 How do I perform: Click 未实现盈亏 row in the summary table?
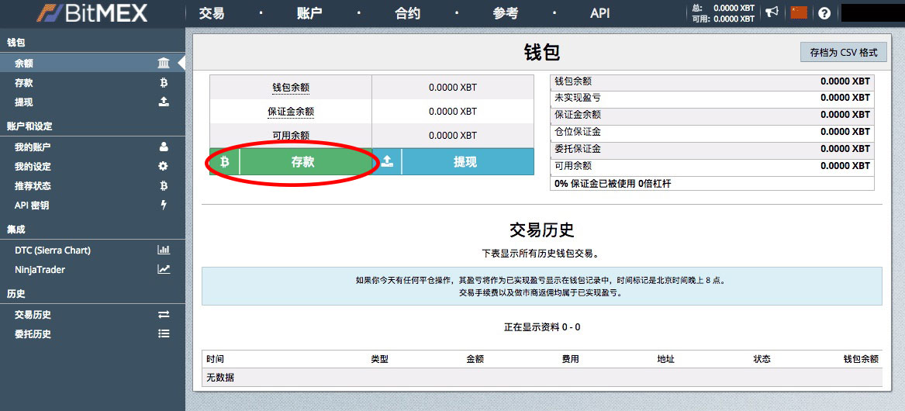point(712,98)
